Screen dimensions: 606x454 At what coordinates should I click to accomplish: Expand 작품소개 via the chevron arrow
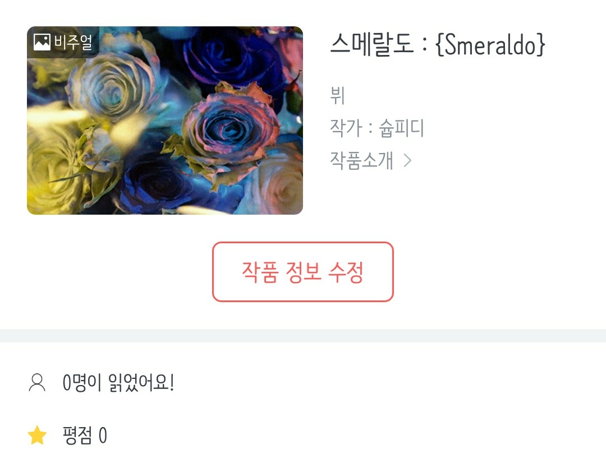(407, 160)
